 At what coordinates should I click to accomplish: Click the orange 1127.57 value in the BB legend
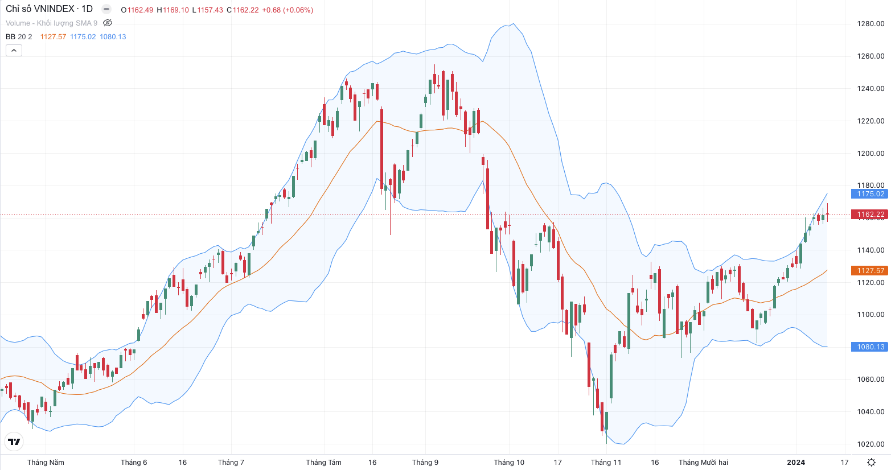pos(53,36)
